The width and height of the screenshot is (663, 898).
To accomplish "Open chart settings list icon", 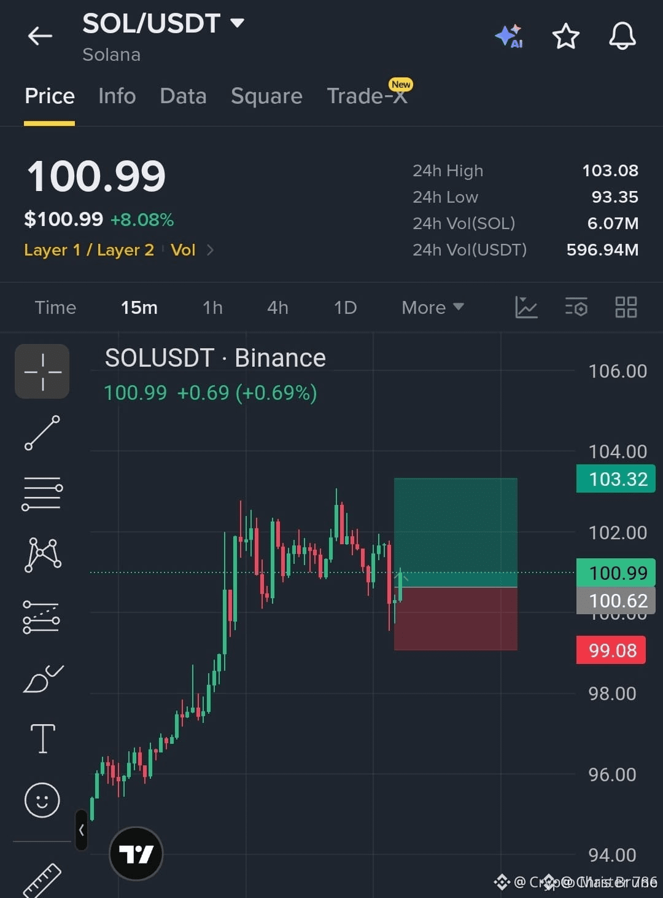I will (x=576, y=307).
